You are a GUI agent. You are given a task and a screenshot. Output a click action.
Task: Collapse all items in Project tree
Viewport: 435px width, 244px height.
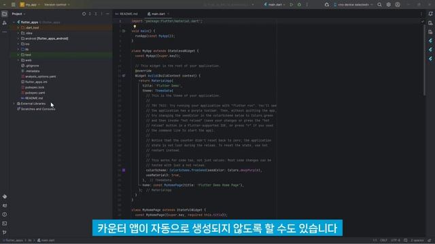[96, 14]
